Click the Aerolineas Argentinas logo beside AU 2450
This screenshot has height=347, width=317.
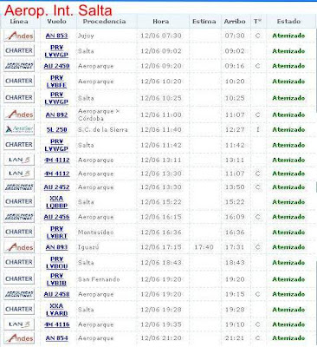pos(19,66)
